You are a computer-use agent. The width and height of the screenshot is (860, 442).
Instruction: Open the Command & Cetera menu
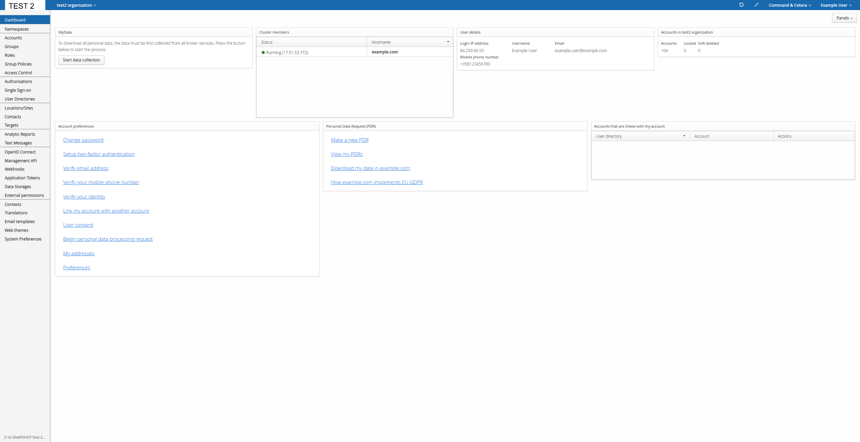point(790,5)
